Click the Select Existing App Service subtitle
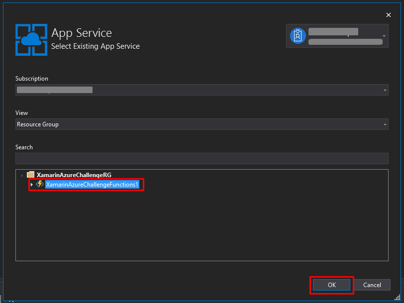The width and height of the screenshot is (404, 303). 96,46
